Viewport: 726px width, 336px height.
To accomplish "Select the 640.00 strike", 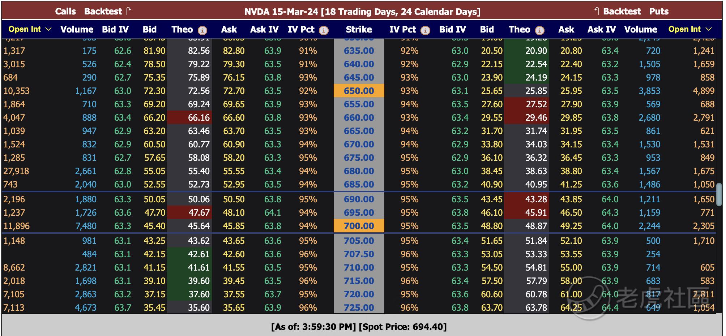I will (359, 64).
